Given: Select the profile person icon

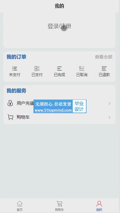Looking at the screenshot, I should pos(99,204).
